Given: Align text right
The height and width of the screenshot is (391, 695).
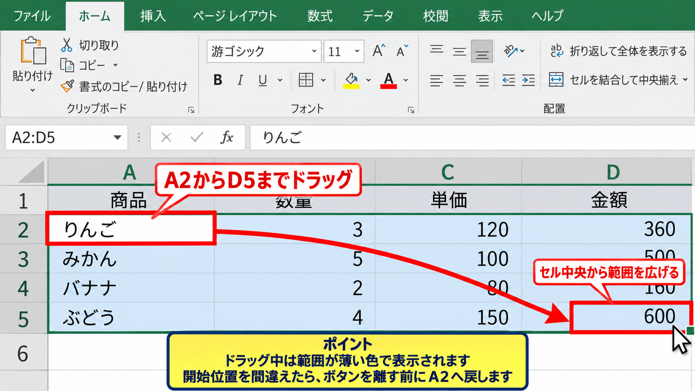Looking at the screenshot, I should click(482, 80).
